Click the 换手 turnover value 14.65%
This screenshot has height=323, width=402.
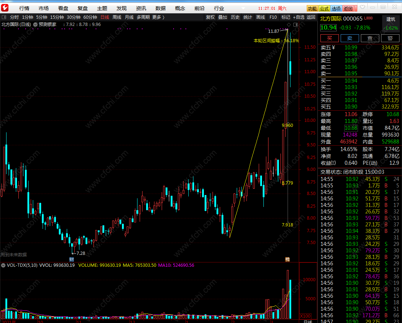[x=349, y=149]
